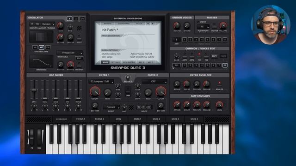Click the wavetable Edit button
This screenshot has height=166, width=296.
click(79, 59)
